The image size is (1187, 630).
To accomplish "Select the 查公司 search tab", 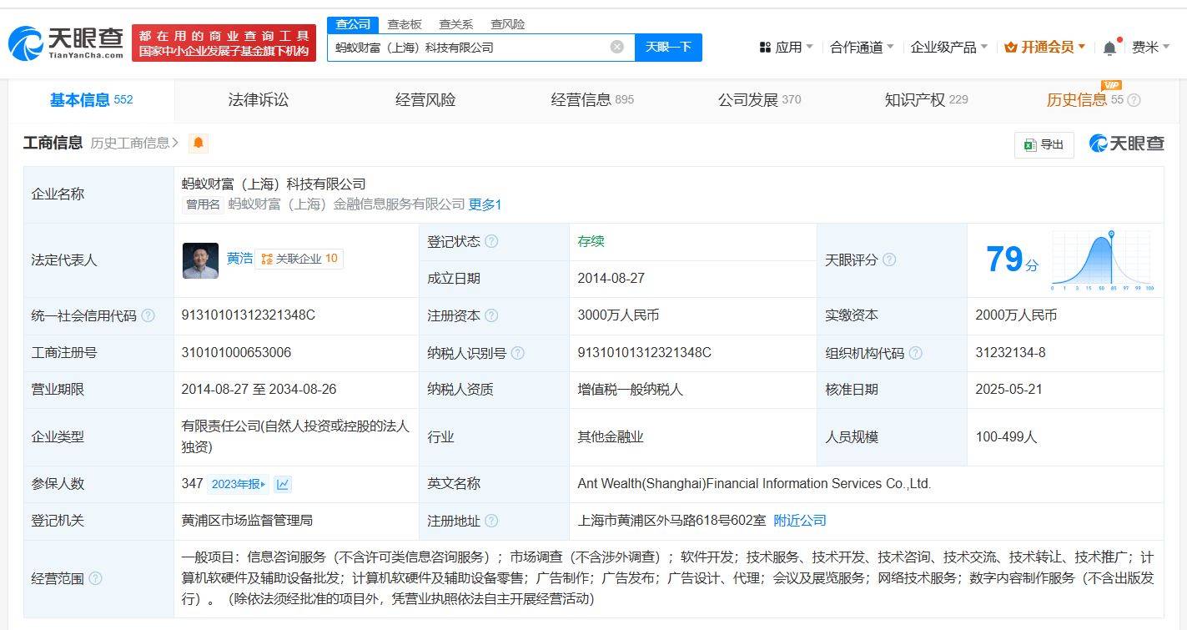I will 353,24.
